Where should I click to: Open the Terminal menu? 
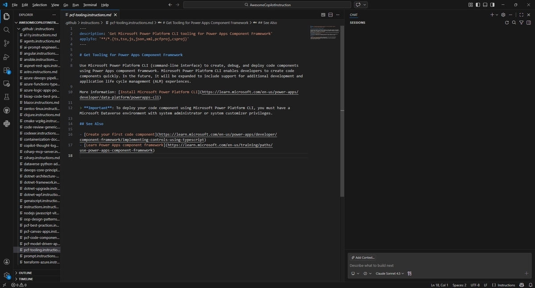point(89,5)
